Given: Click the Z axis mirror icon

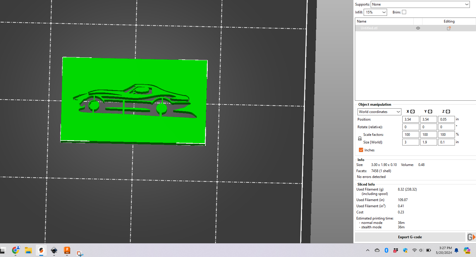Looking at the screenshot, I should point(448,112).
